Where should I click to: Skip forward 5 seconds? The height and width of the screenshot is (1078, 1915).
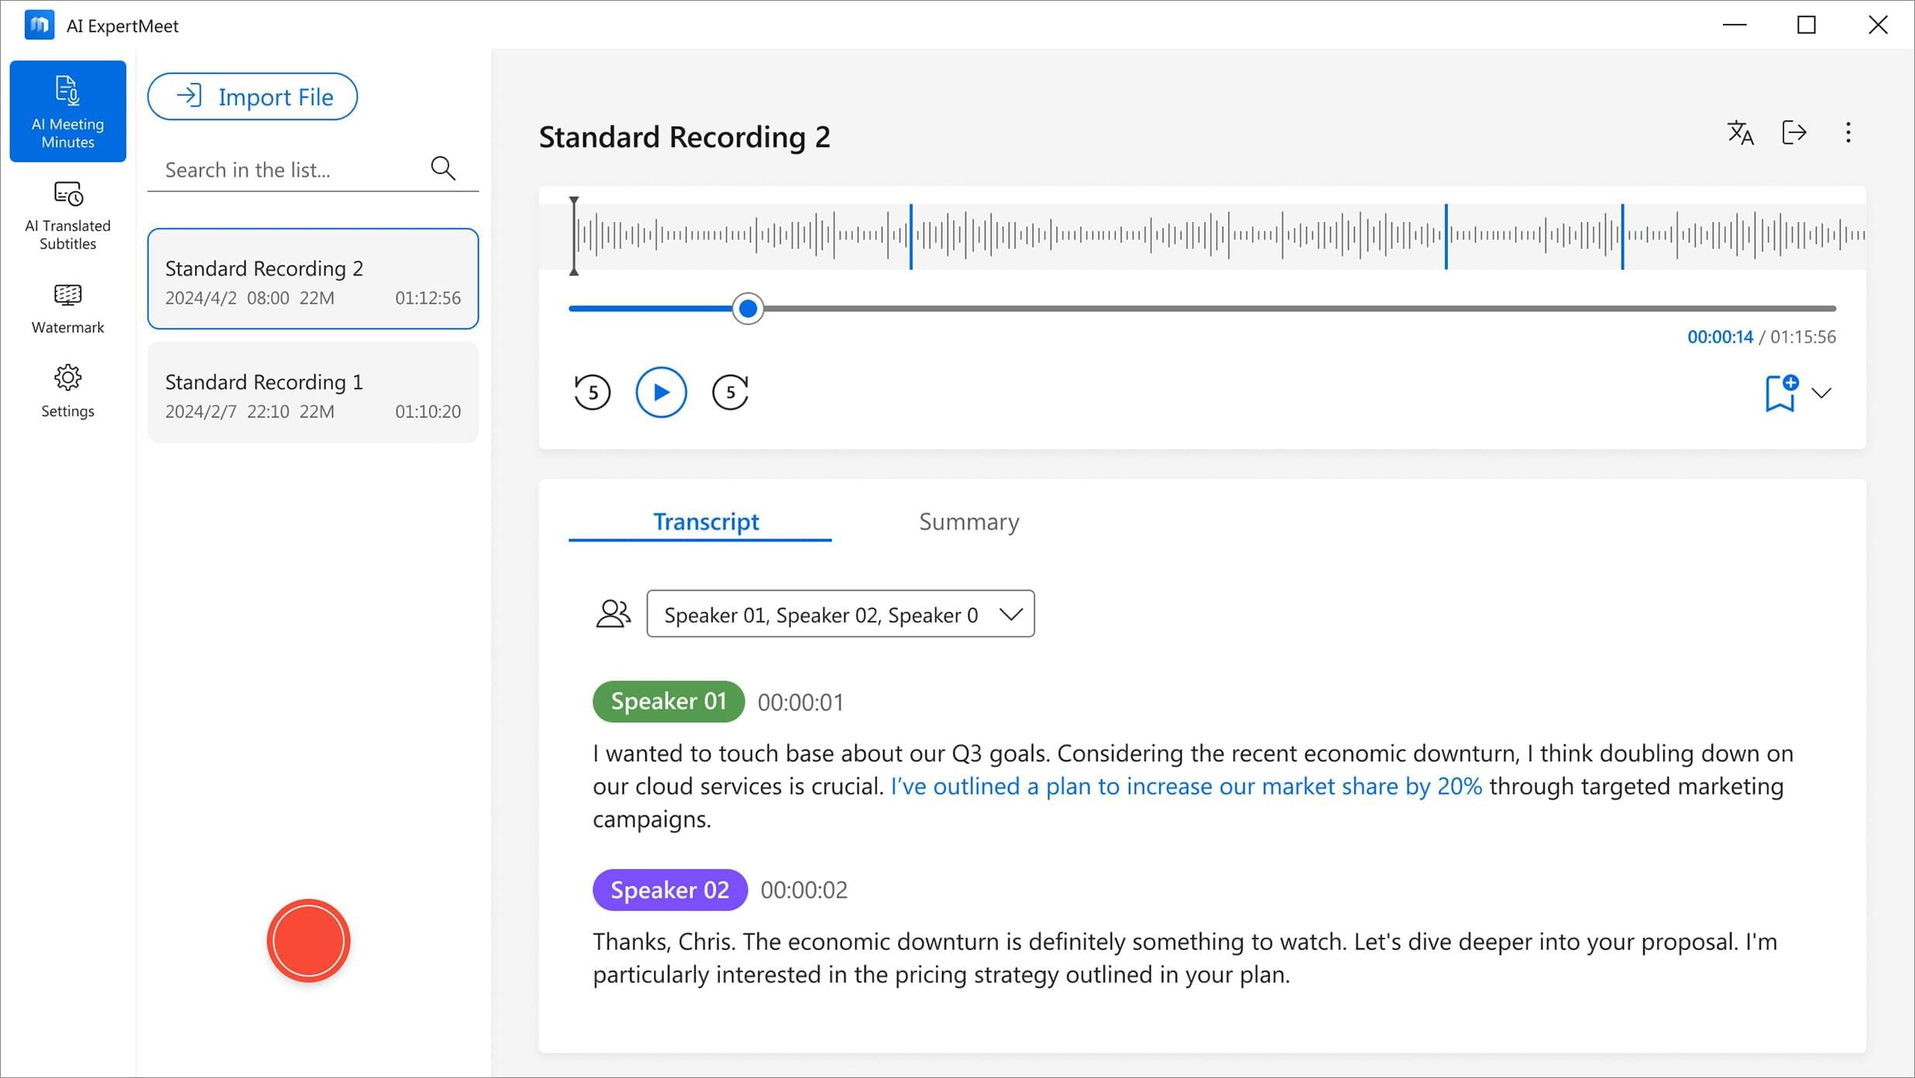coord(730,393)
